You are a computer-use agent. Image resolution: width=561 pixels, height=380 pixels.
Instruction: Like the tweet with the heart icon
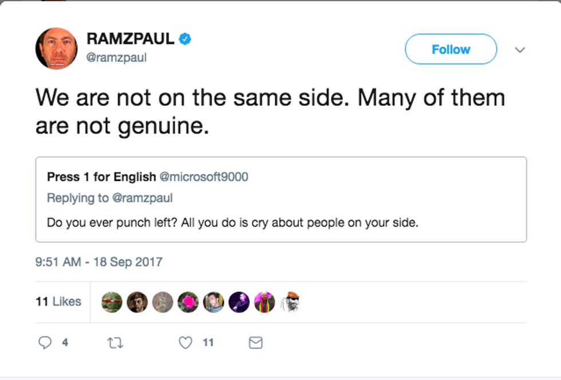(x=185, y=343)
